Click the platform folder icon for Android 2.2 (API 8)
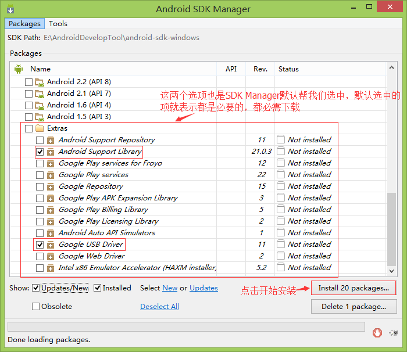407x352 pixels. 40,82
